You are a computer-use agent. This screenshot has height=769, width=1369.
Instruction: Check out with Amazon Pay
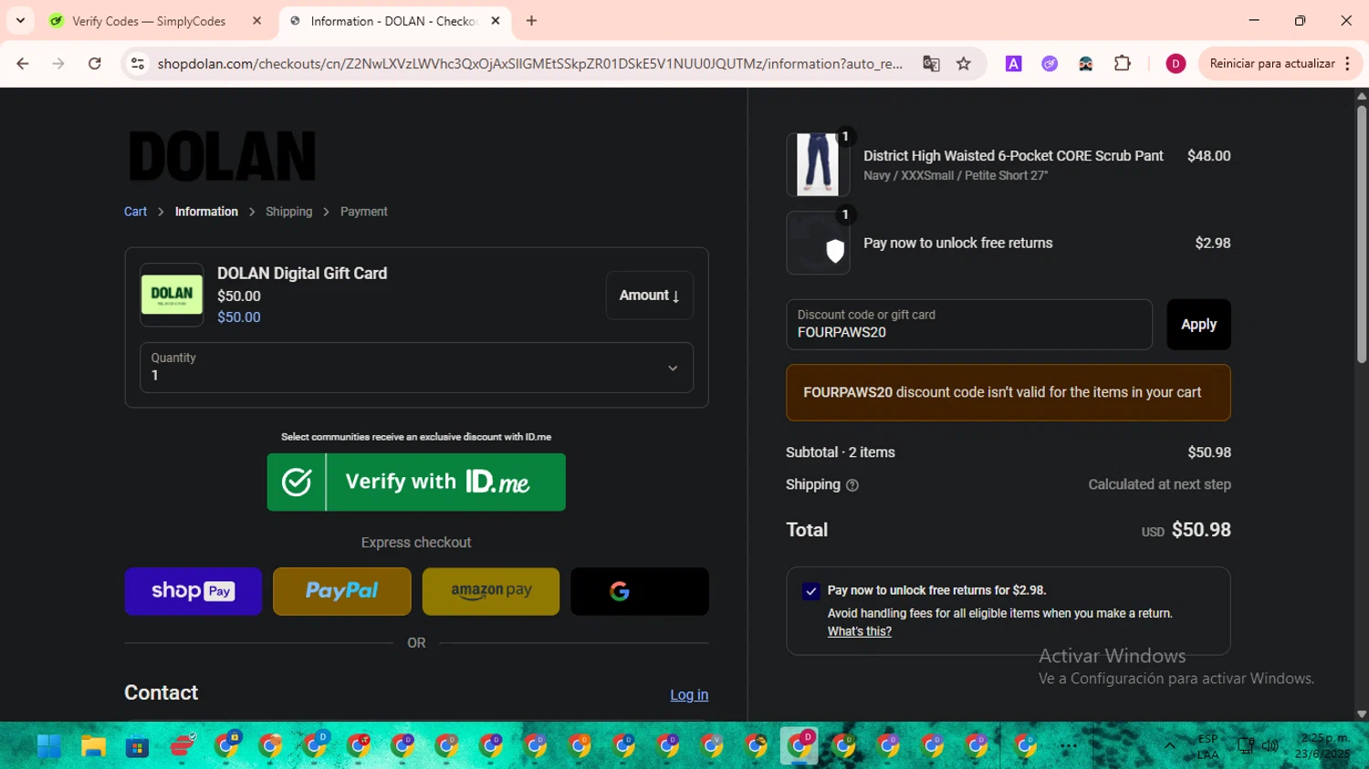[491, 591]
